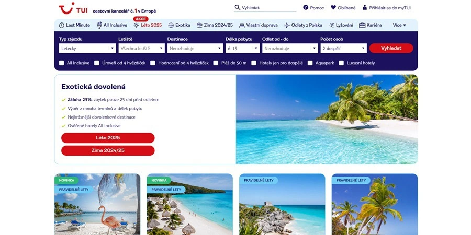Click the TUI smile logo
The width and height of the screenshot is (471, 235).
pos(66,8)
